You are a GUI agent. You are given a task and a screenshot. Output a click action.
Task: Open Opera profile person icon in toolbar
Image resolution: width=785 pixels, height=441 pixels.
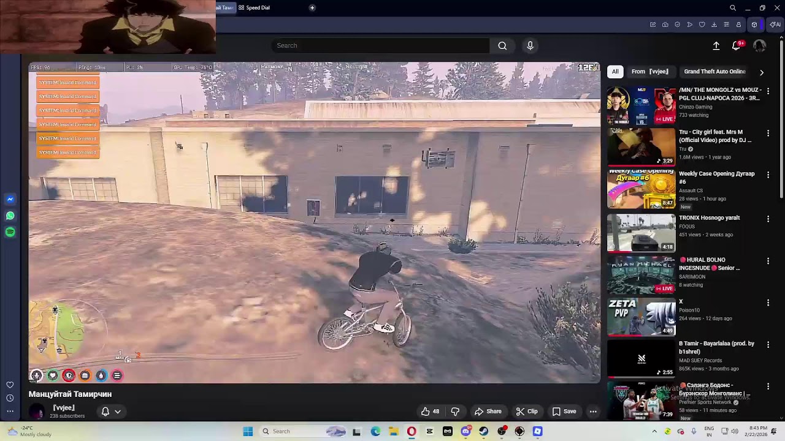(739, 24)
